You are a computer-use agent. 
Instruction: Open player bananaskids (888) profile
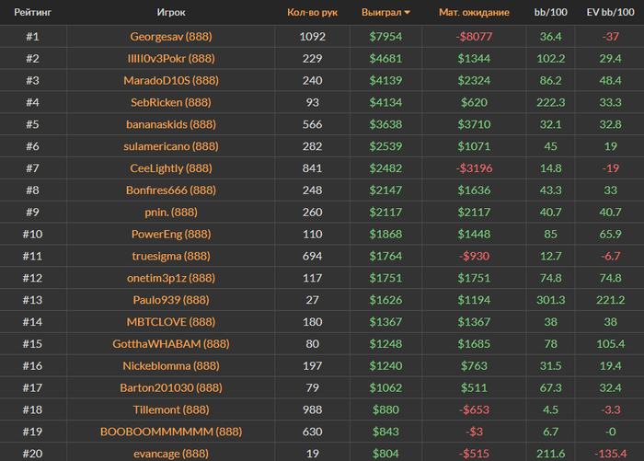[x=171, y=124]
